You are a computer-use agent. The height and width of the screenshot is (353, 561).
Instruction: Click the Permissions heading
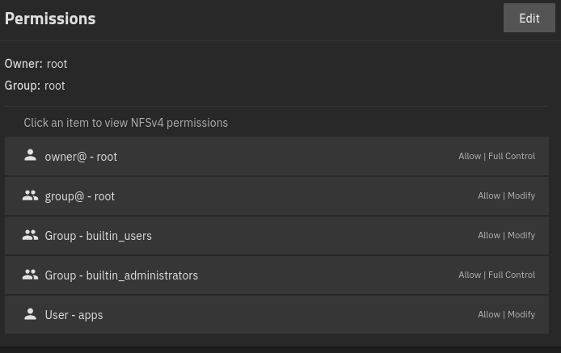(x=50, y=19)
